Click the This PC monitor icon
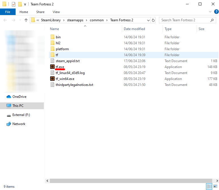This screenshot has height=190, width=219. (9, 106)
